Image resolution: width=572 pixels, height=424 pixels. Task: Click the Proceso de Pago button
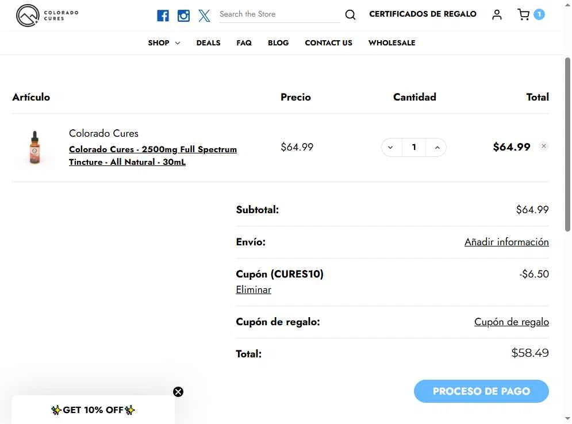point(481,391)
